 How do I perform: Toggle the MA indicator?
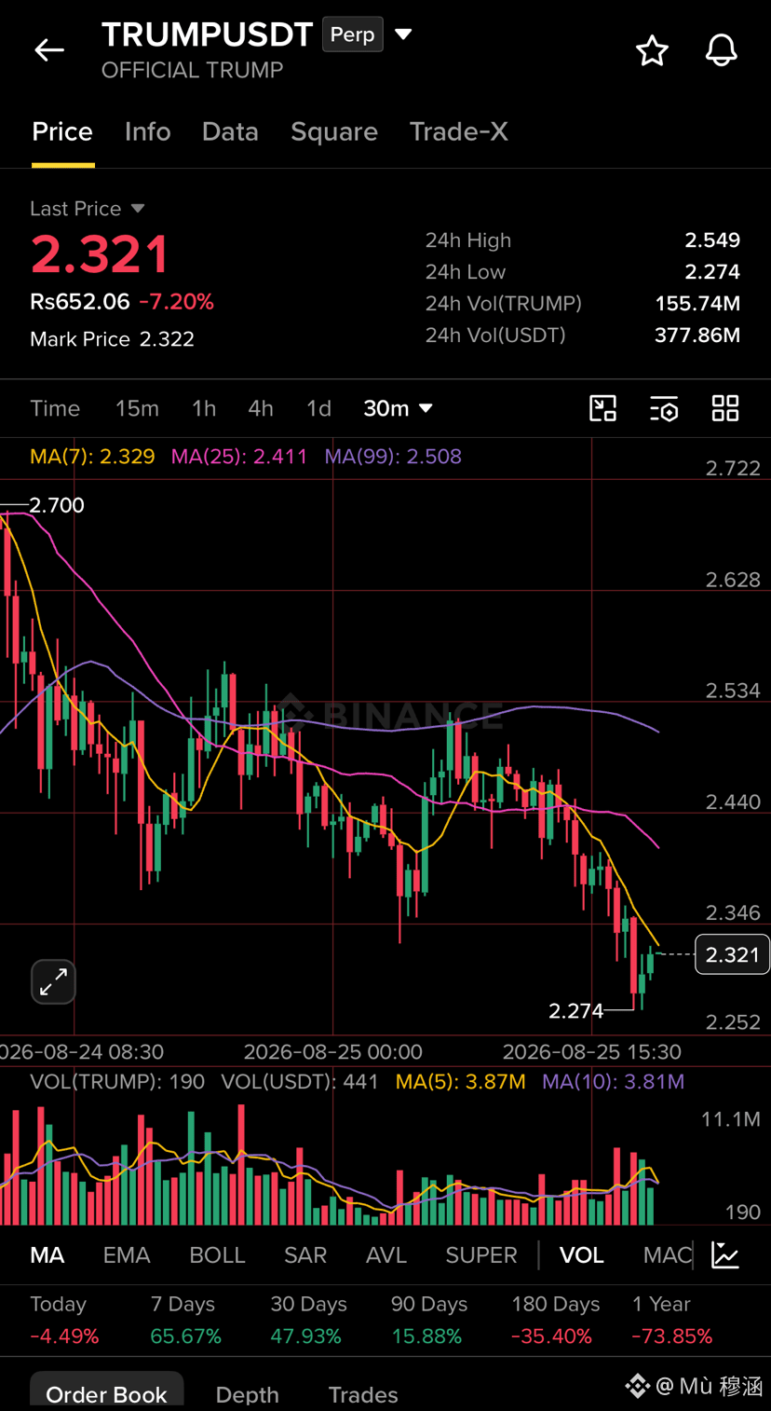pos(47,1255)
